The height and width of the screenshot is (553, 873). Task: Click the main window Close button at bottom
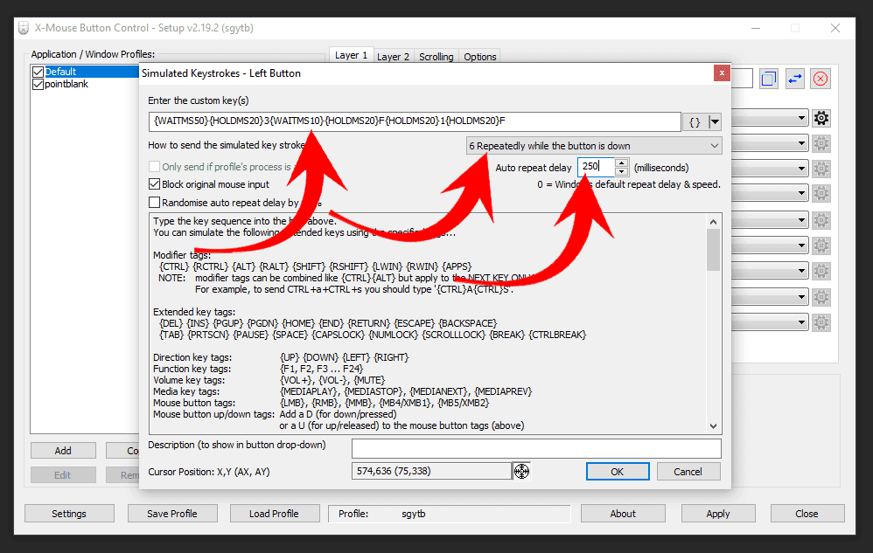(x=807, y=514)
